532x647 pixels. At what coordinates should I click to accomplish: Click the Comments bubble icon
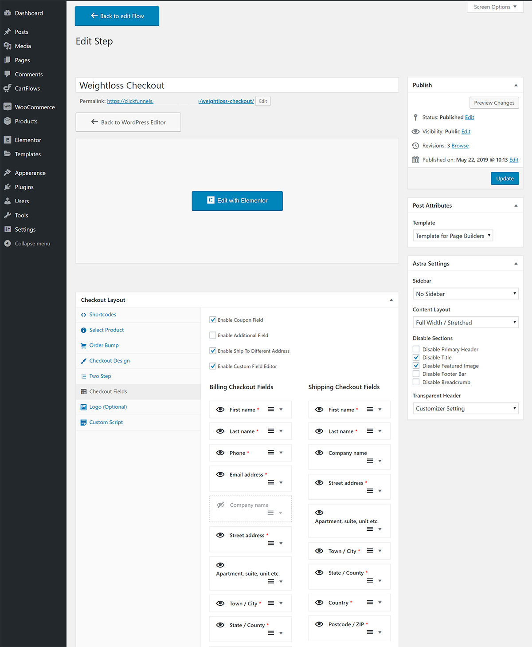click(8, 74)
